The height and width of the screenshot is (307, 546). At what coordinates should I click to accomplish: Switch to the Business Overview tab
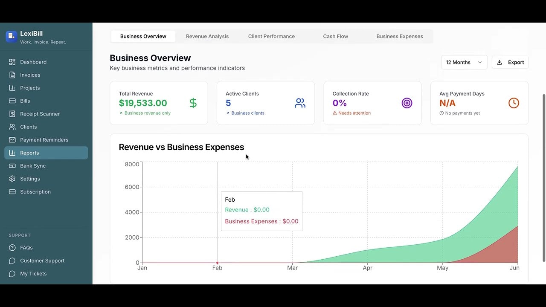point(143,36)
